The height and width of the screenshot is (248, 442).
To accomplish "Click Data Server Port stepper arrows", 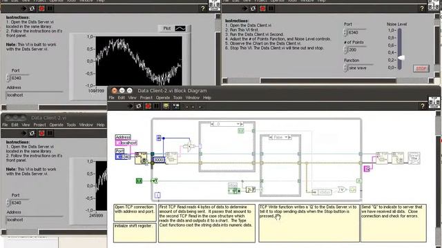I will 345,32.
